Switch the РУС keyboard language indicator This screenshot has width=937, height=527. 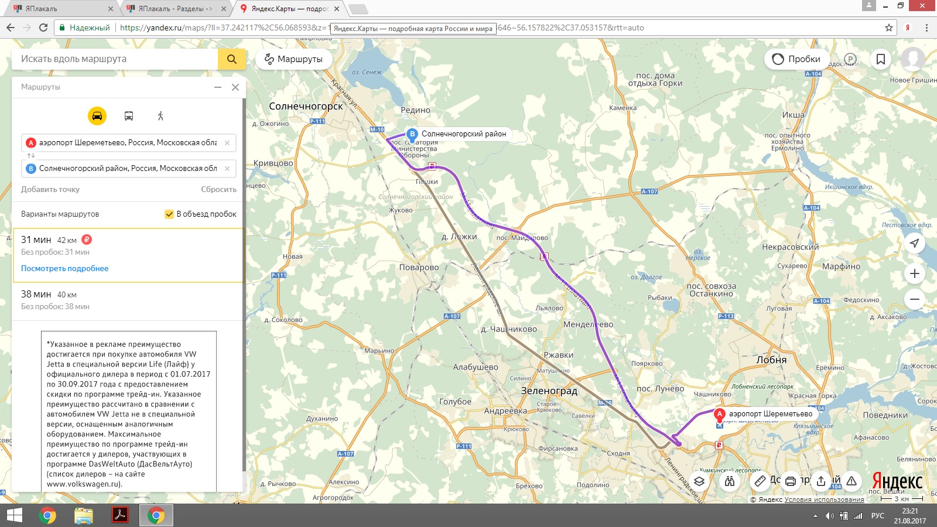(878, 516)
